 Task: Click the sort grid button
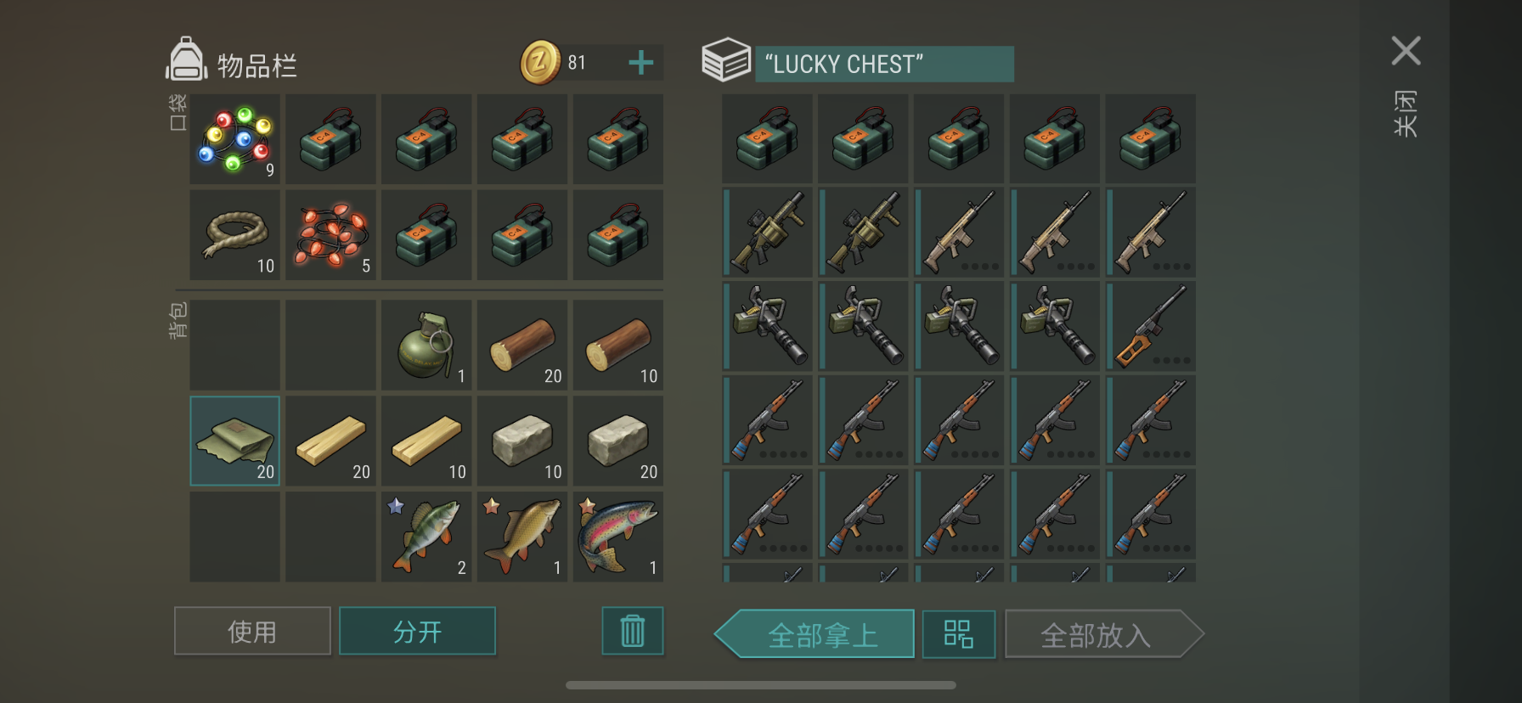[x=959, y=634]
